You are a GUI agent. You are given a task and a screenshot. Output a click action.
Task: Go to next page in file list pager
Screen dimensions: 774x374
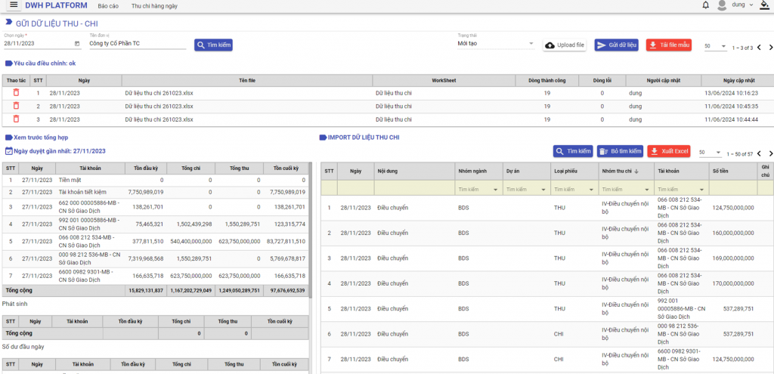(x=770, y=48)
